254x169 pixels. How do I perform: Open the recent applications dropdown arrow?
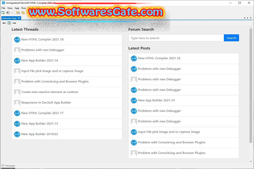(x=12, y=13)
